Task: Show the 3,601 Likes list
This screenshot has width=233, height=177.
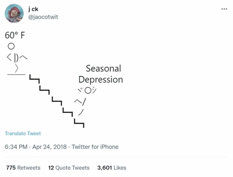Action: point(112,168)
